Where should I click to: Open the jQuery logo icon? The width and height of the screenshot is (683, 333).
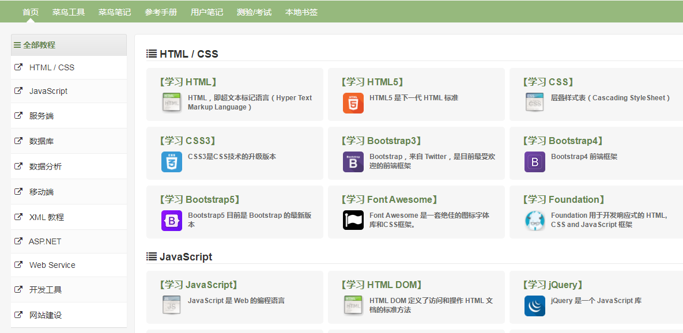[x=534, y=305]
